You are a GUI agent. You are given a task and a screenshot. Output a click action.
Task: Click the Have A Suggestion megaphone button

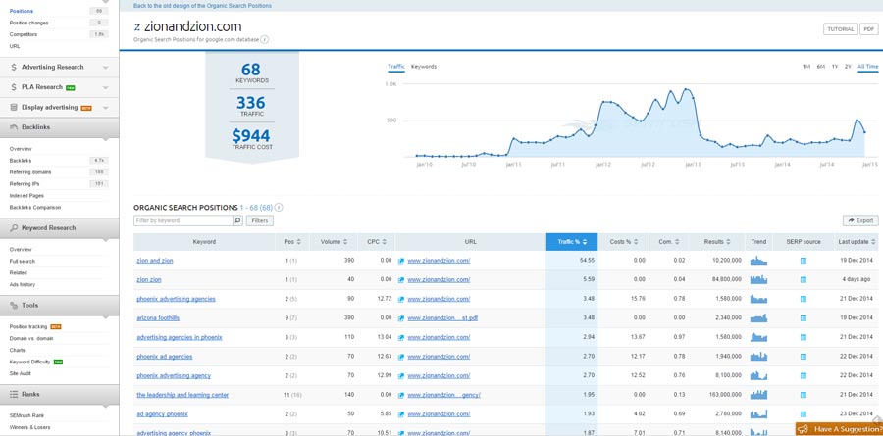click(839, 429)
